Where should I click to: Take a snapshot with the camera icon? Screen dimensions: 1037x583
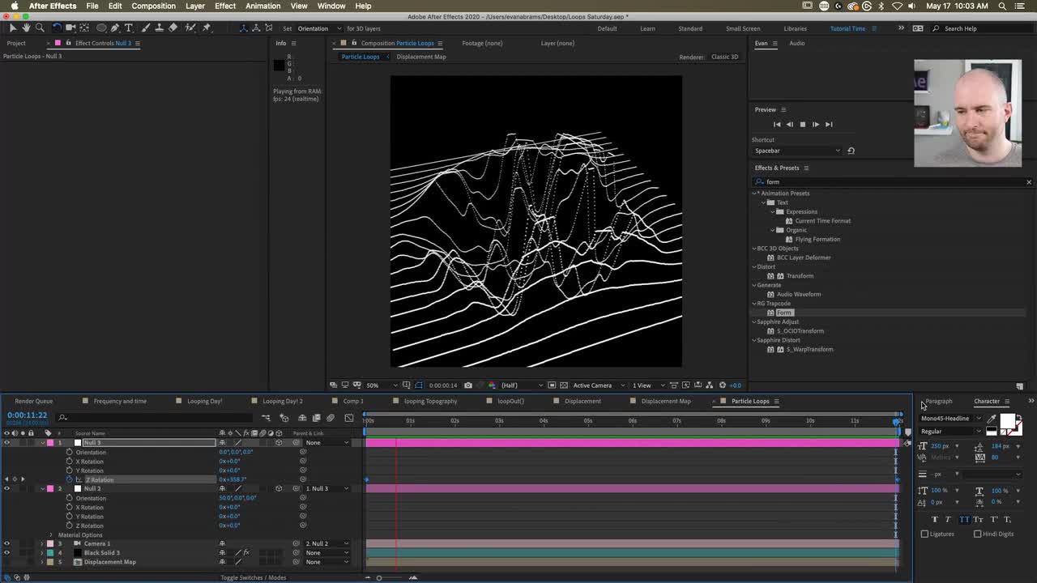point(467,385)
